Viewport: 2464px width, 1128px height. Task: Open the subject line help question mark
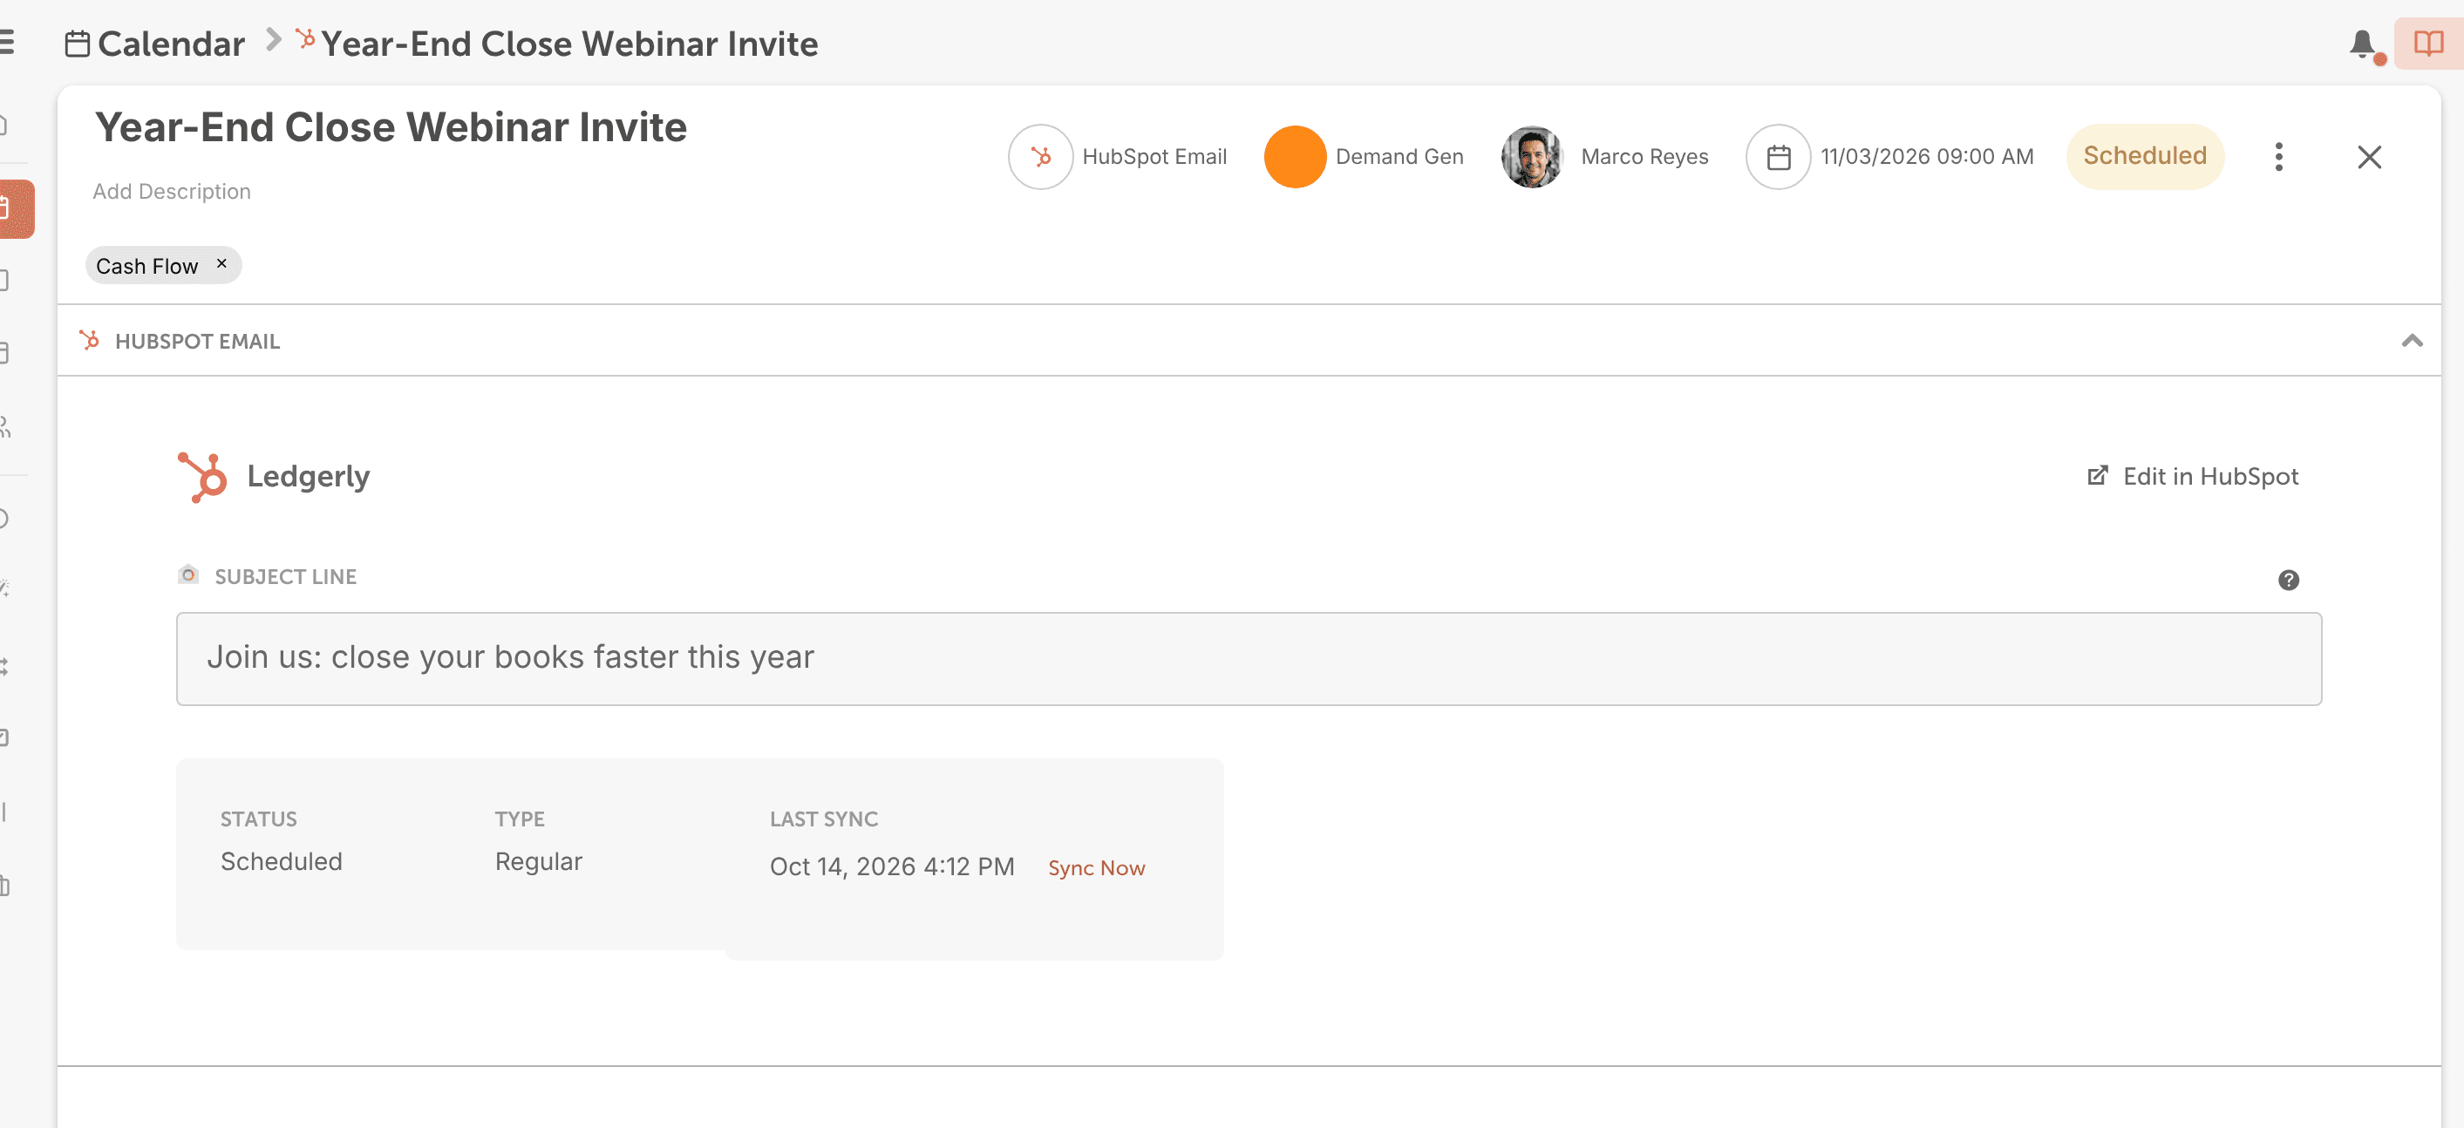click(2288, 581)
